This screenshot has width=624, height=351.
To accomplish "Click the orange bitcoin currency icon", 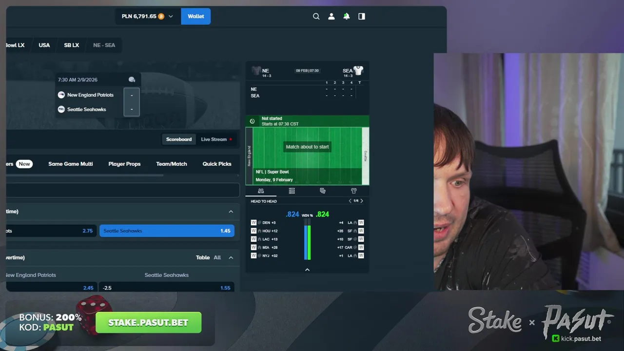I will [x=161, y=16].
